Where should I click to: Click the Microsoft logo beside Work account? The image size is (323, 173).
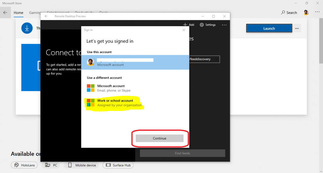pos(91,102)
